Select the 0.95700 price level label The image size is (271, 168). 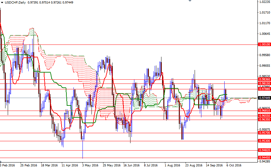264,133
